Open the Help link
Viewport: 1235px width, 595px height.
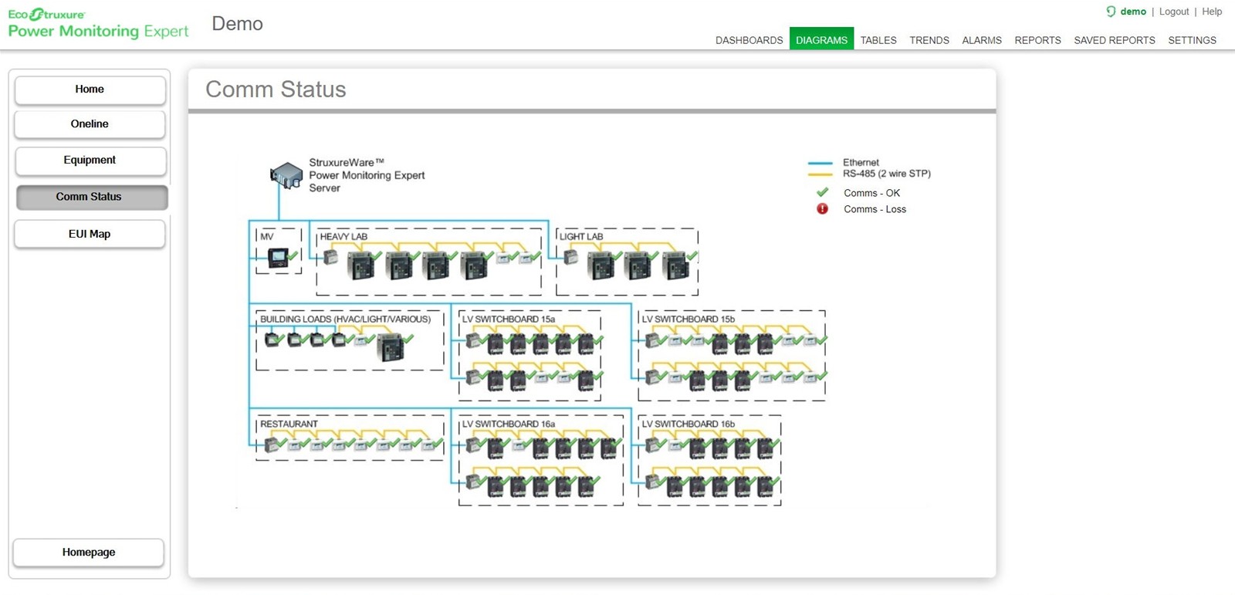[1211, 12]
